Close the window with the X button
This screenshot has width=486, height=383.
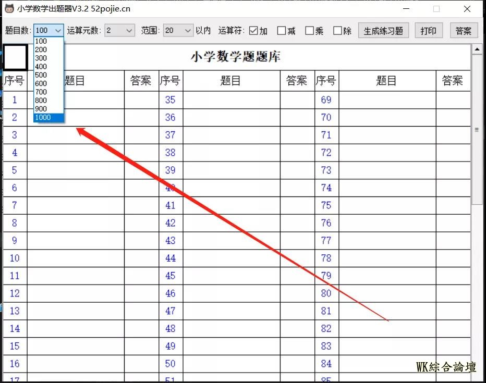tap(467, 9)
